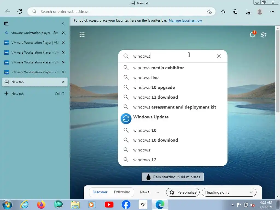Click the Windows Update refresh icon
The height and width of the screenshot is (210, 280).
click(x=126, y=119)
